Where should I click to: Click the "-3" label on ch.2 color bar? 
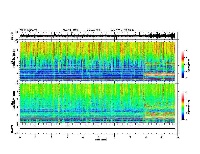click(186, 92)
